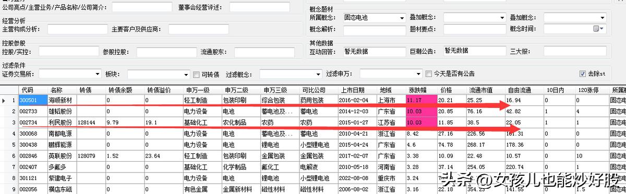Open the 所属概念 dropdown showing 固态电池
Image resolution: width=626 pixels, height=194 pixels.
pyautogui.click(x=374, y=17)
